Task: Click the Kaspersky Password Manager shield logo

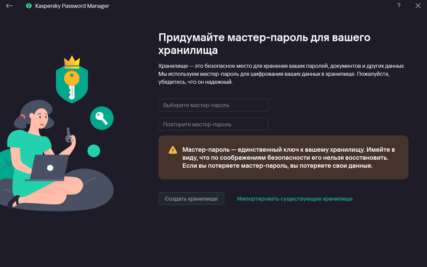Action: [28, 6]
